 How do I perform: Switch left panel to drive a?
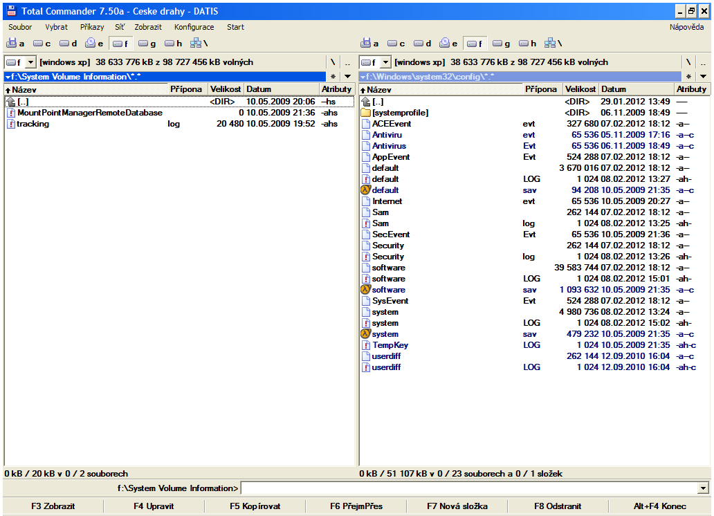coord(15,44)
